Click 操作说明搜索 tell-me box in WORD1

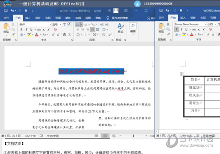click(x=120, y=18)
